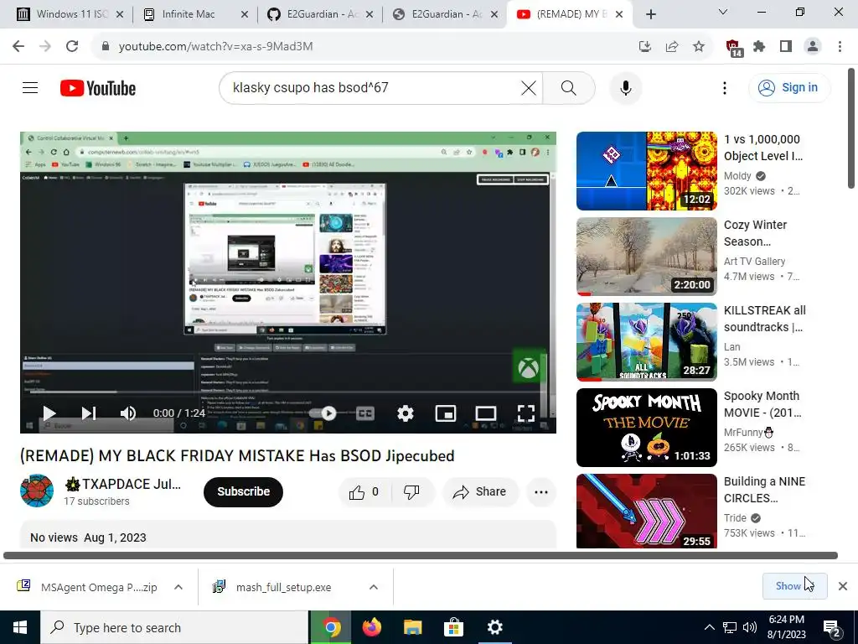Like the video with thumbs up
Screen dimensions: 858x644
[364, 491]
